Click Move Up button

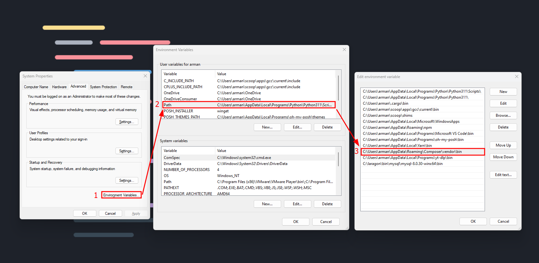pyautogui.click(x=503, y=145)
